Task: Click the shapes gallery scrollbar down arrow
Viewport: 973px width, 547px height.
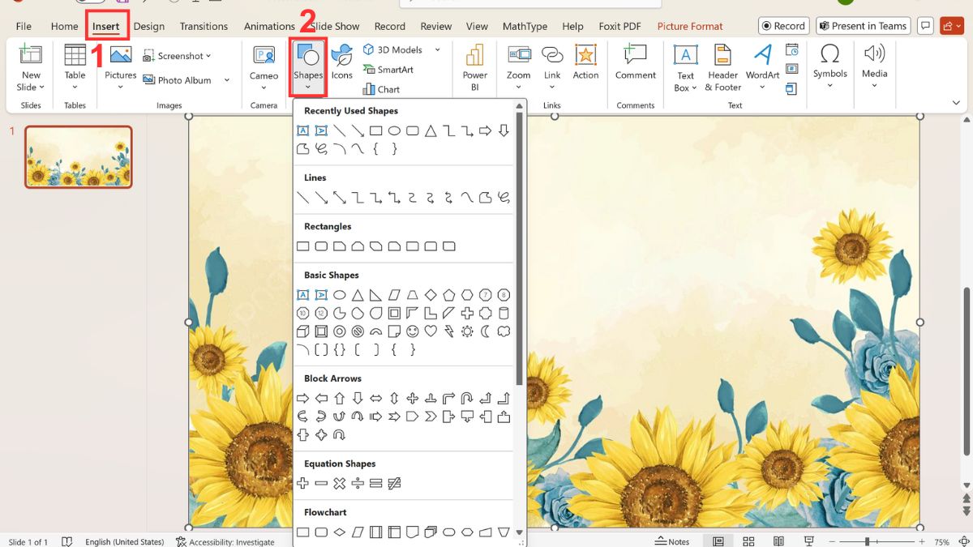Action: [520, 531]
